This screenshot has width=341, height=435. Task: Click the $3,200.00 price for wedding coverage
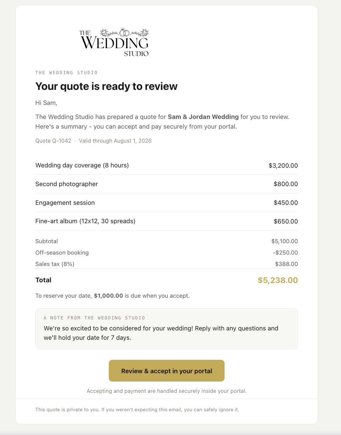(283, 165)
